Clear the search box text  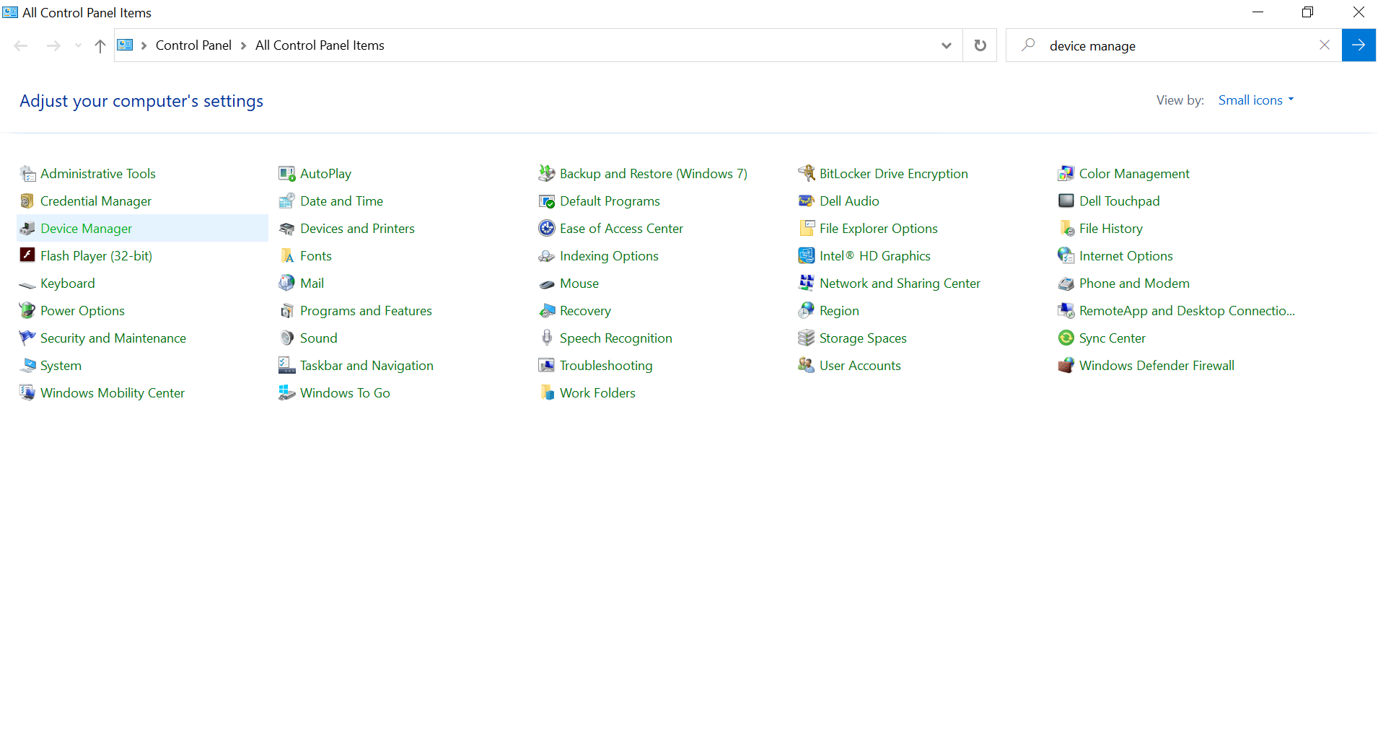(1325, 45)
